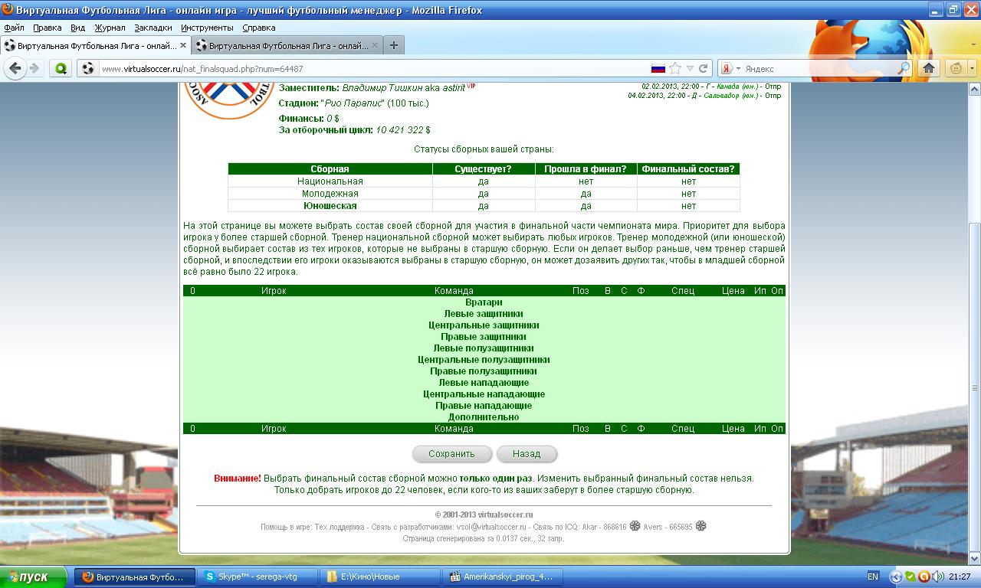Screen dimensions: 981x588
Task: Click the vsol@virtualsoccer.ru email link
Action: 491,527
